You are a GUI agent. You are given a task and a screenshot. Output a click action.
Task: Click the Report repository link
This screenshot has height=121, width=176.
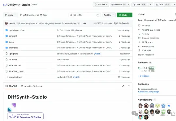[x=146, y=55]
